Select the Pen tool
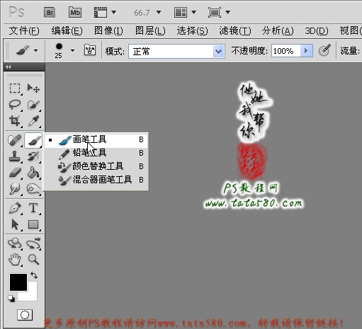Viewport: 362px width, 329px height. pos(15,208)
